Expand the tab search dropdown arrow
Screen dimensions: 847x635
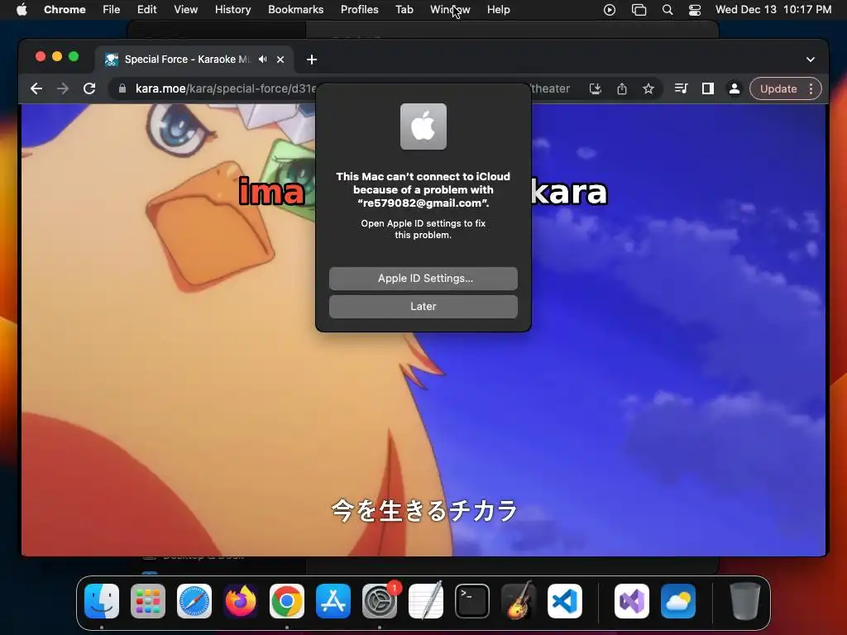pos(811,60)
